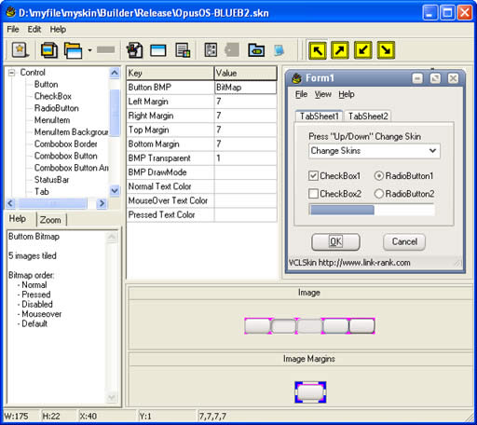Click the blue progress bar in Form1
Viewport: 477px width, 425px height.
[342, 210]
